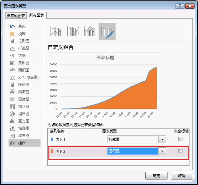This screenshot has width=198, height=185.
Task: Pick column-line on secondary axis subtype icon
Action: click(x=73, y=31)
